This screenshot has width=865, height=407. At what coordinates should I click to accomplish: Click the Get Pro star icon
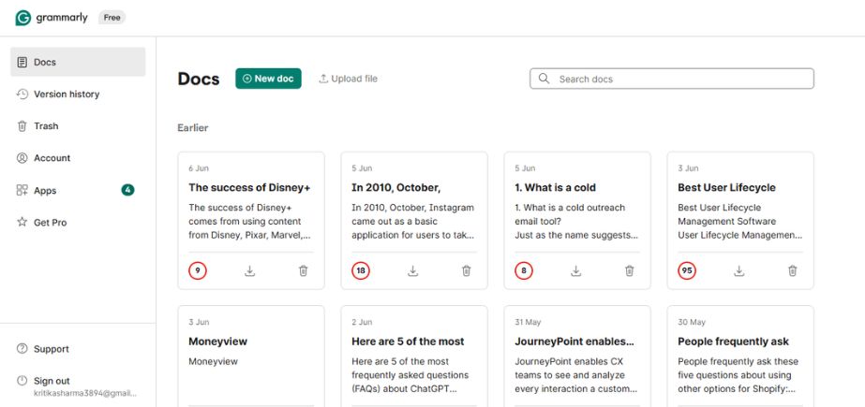(22, 223)
